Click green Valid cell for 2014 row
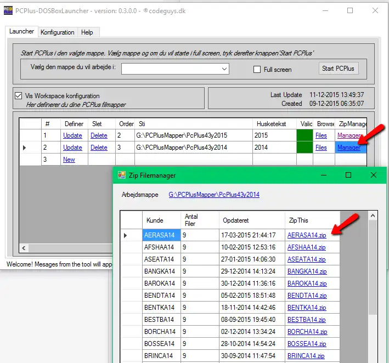The width and height of the screenshot is (389, 363). [305, 148]
